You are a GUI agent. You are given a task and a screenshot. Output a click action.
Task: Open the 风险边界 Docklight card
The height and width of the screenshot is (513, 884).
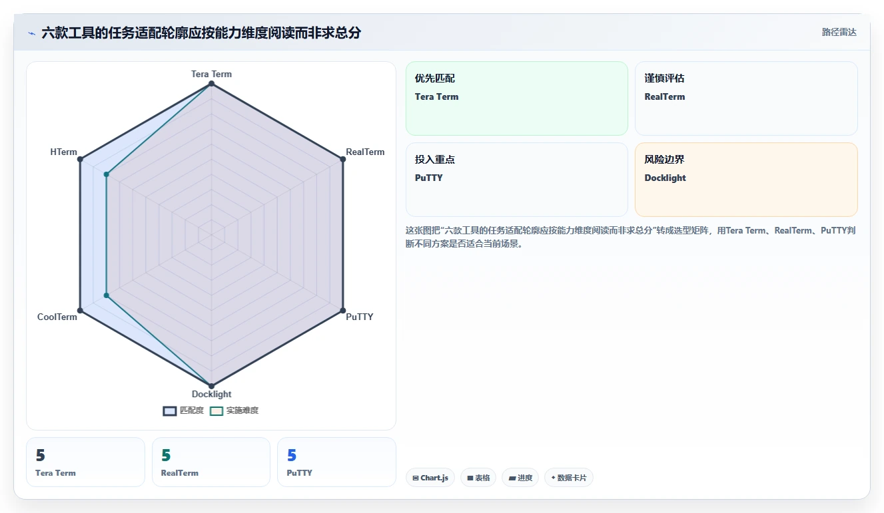point(746,180)
